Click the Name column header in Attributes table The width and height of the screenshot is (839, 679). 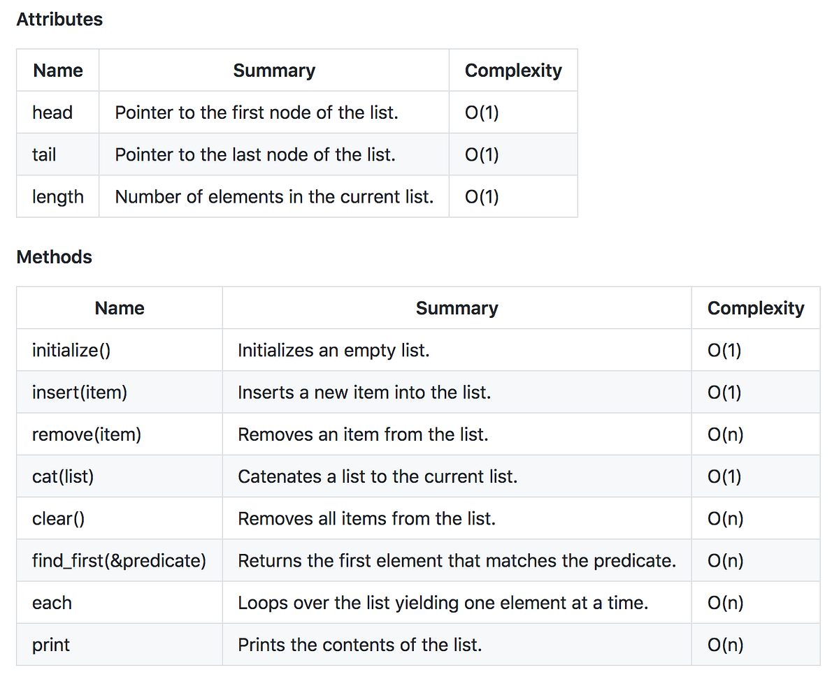tap(57, 70)
